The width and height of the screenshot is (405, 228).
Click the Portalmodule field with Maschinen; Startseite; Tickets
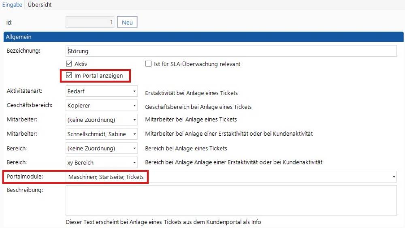coord(231,177)
